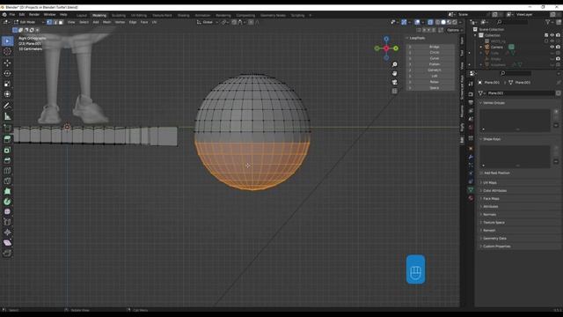
Task: Click the LoopTools Bridge button
Action: 434,47
